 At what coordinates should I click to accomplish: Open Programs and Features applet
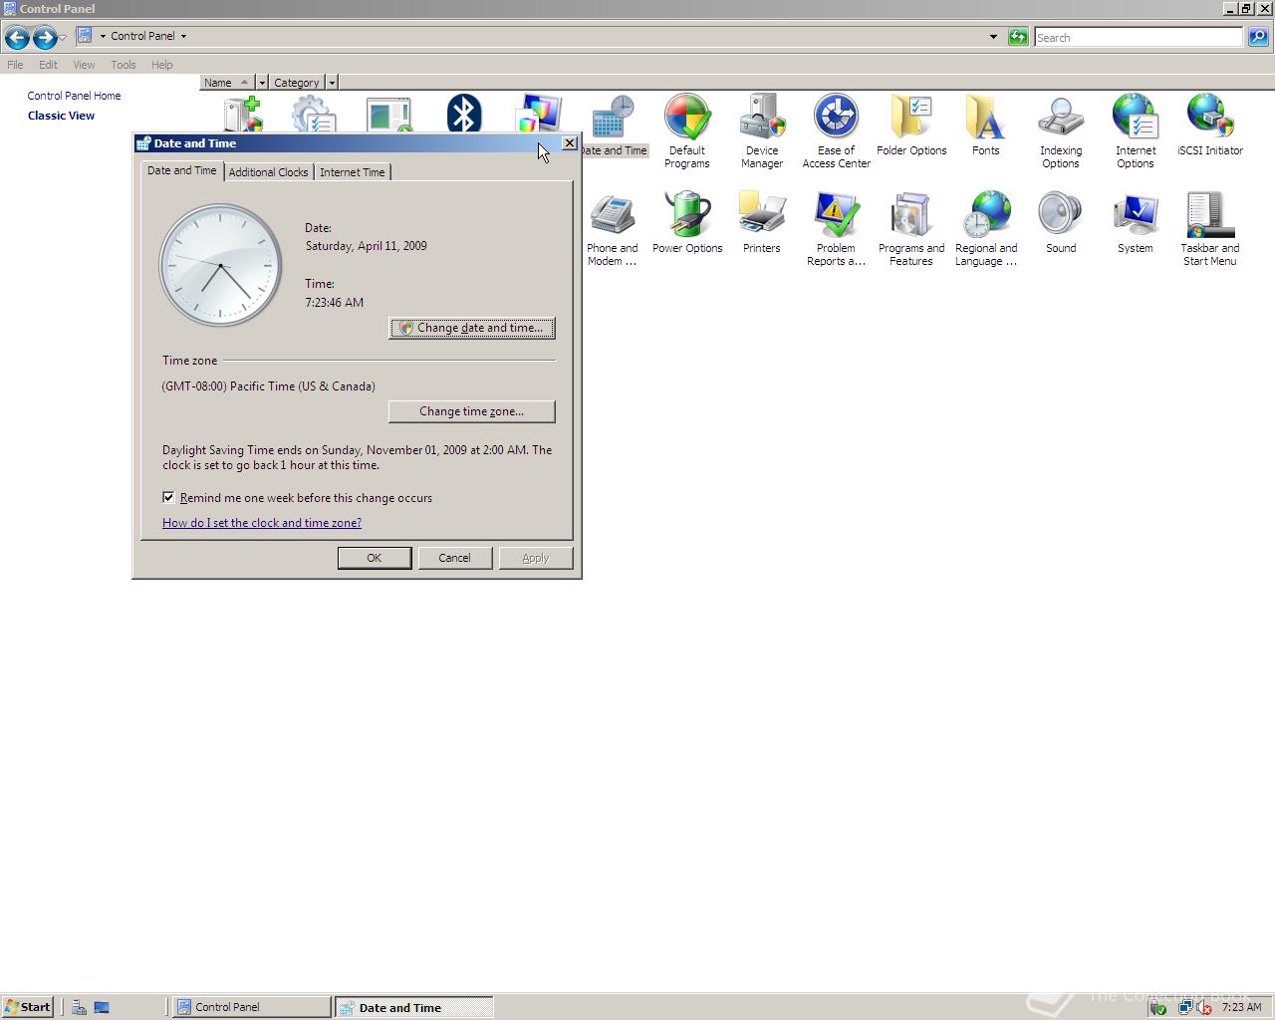[911, 229]
